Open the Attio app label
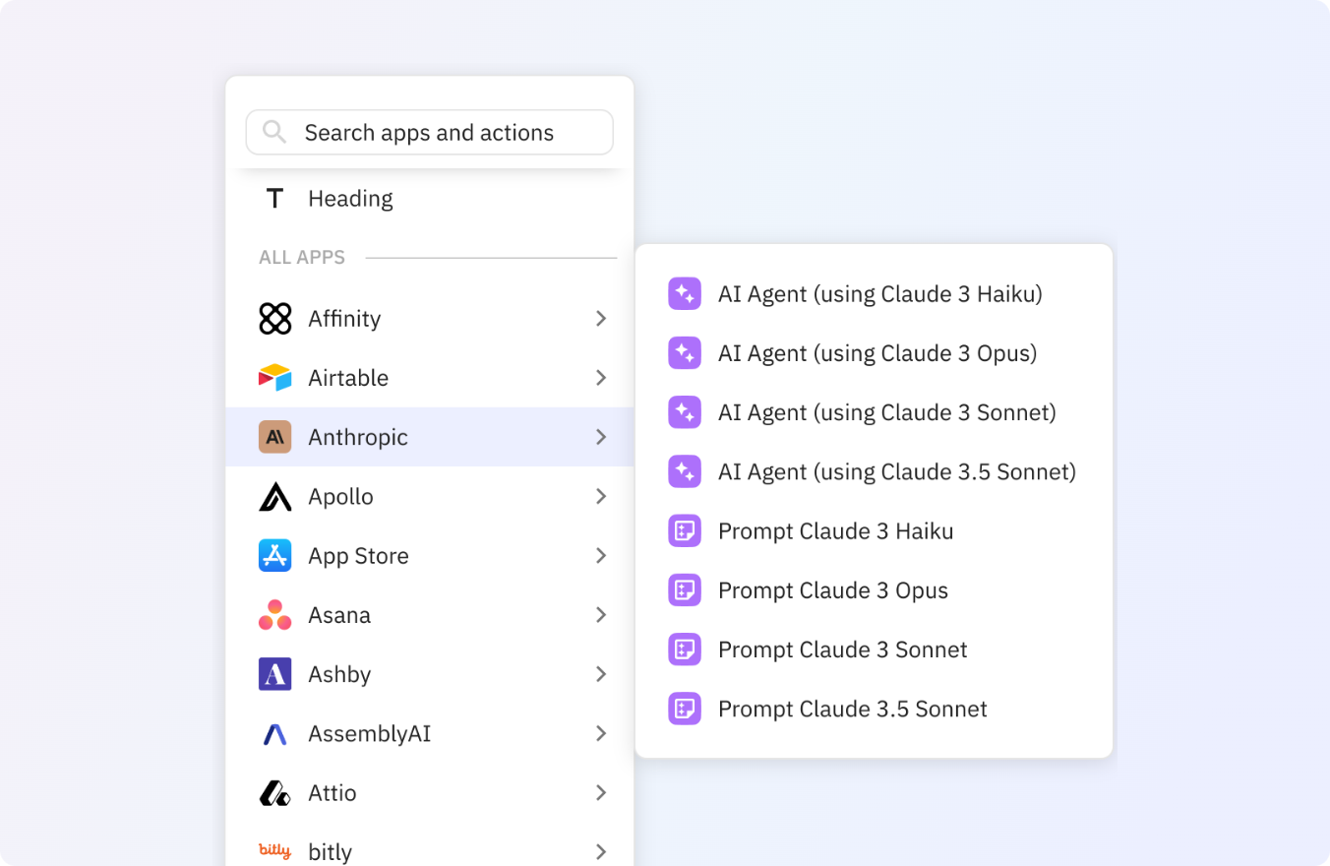 click(x=332, y=793)
